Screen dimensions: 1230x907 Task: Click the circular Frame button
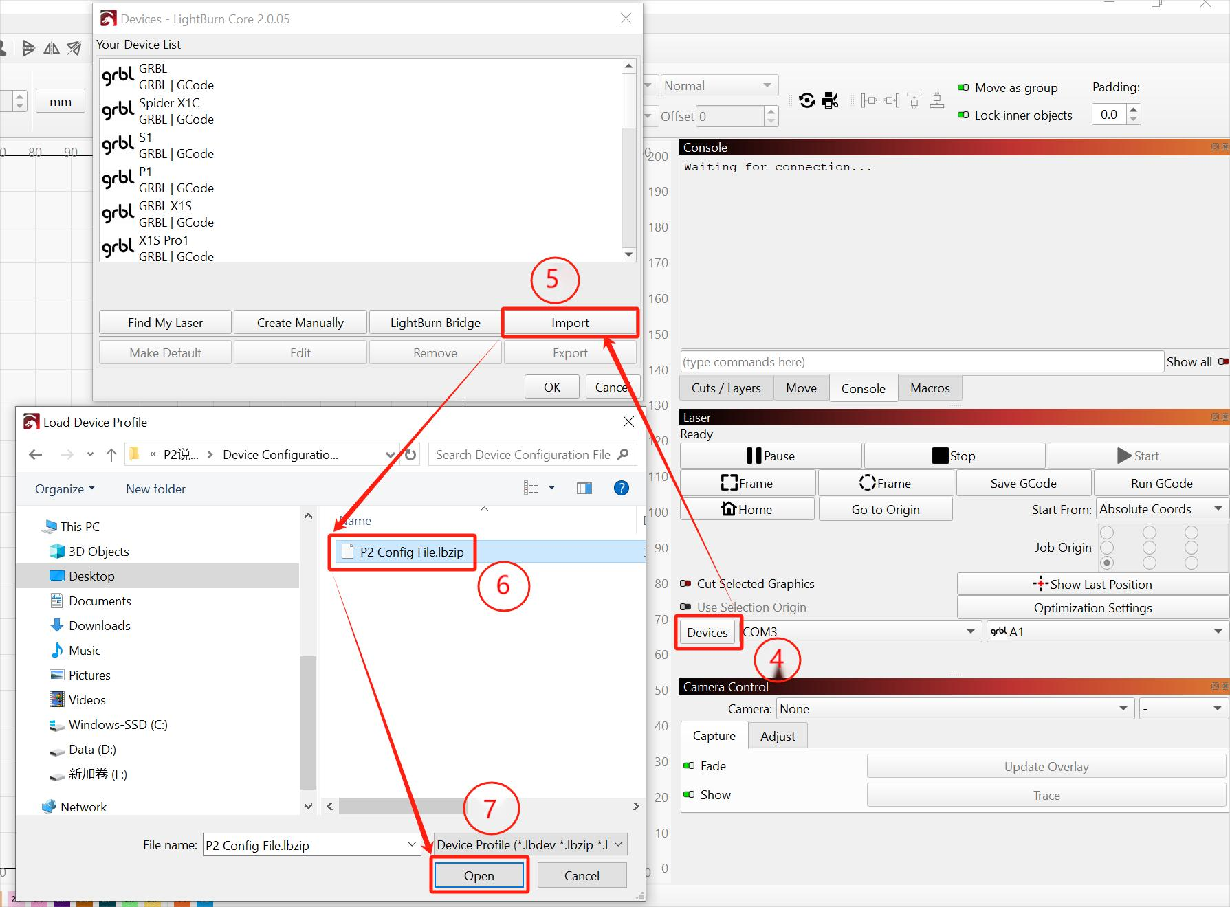pos(886,483)
